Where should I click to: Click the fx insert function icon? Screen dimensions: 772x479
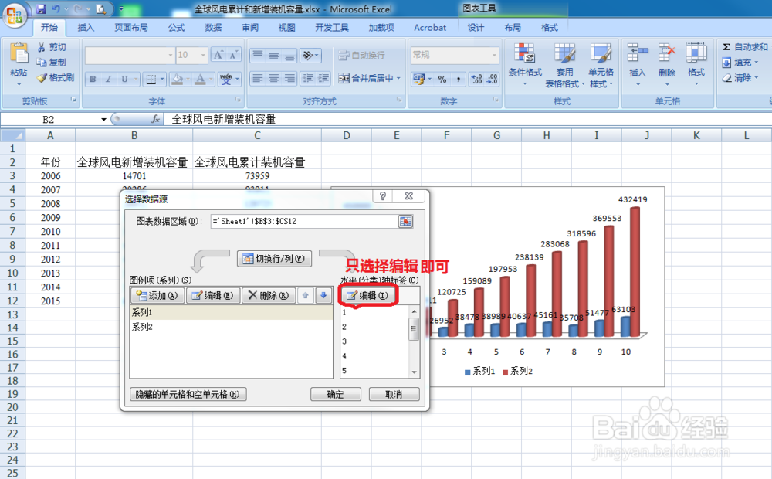[x=156, y=119]
